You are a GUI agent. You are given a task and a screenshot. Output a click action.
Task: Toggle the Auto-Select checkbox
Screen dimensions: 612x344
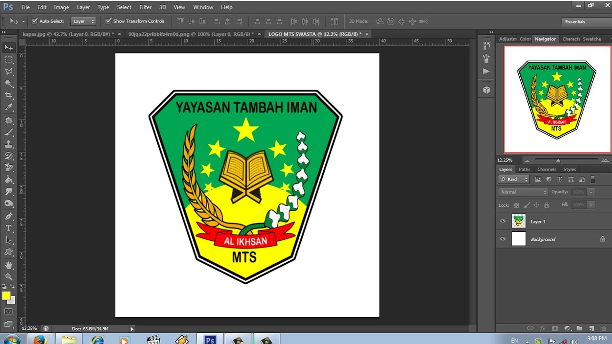coord(34,21)
